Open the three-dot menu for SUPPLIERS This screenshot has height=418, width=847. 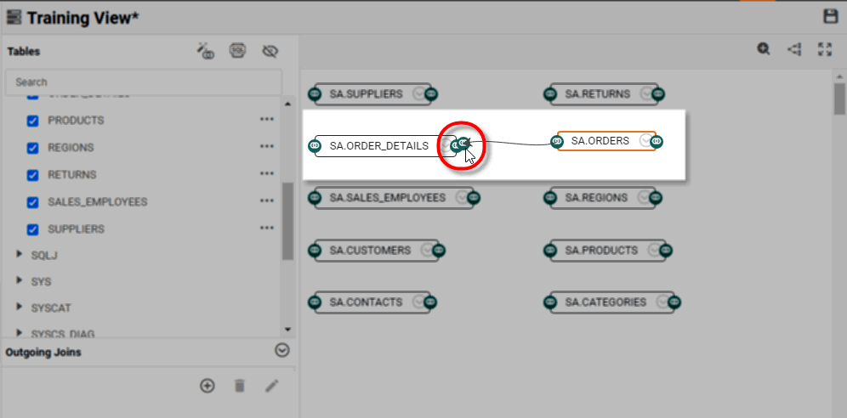point(267,229)
